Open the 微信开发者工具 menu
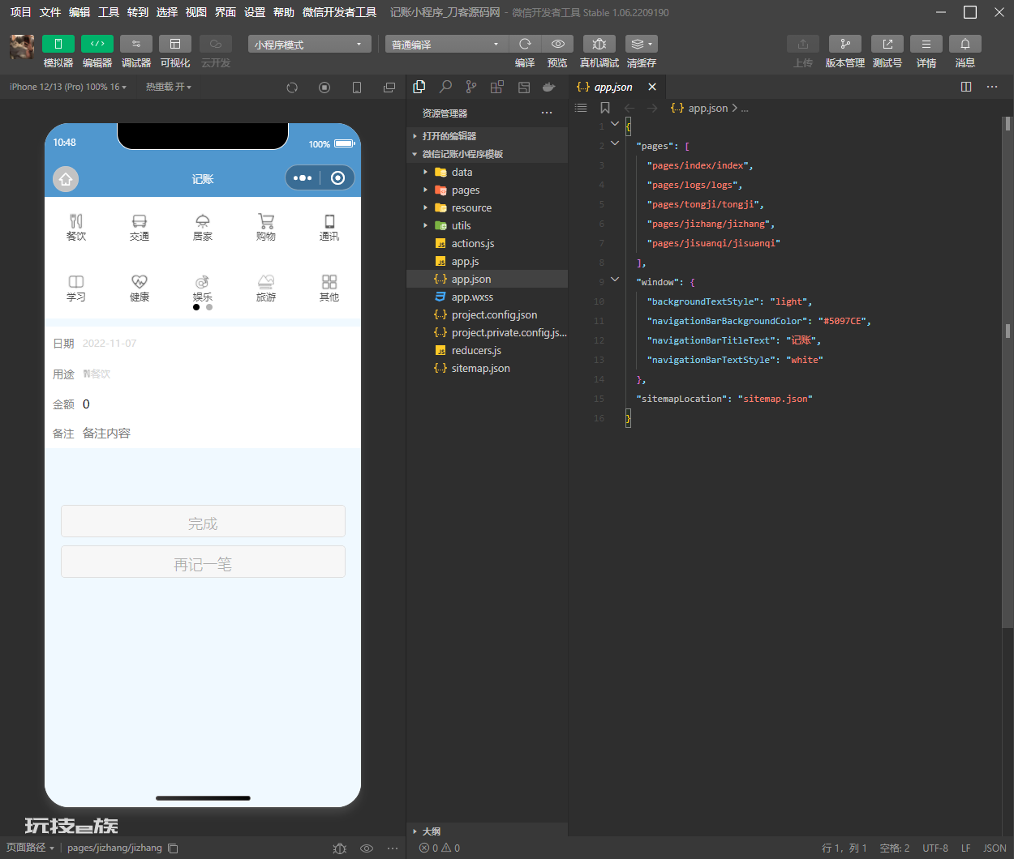 click(x=339, y=12)
